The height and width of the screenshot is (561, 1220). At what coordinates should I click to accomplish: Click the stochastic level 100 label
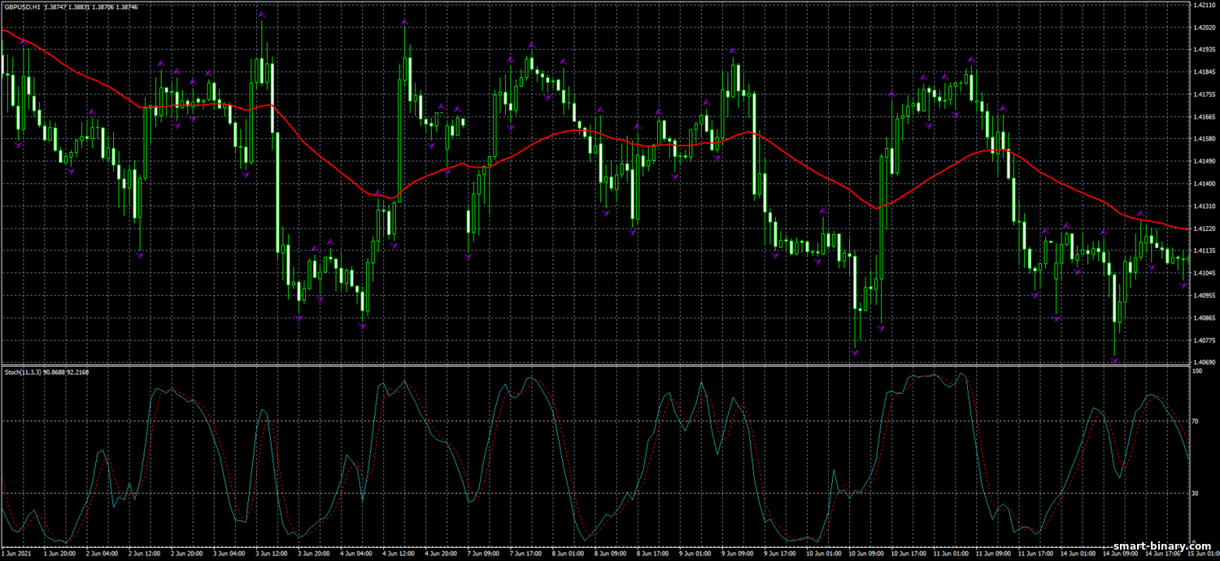coord(1197,371)
